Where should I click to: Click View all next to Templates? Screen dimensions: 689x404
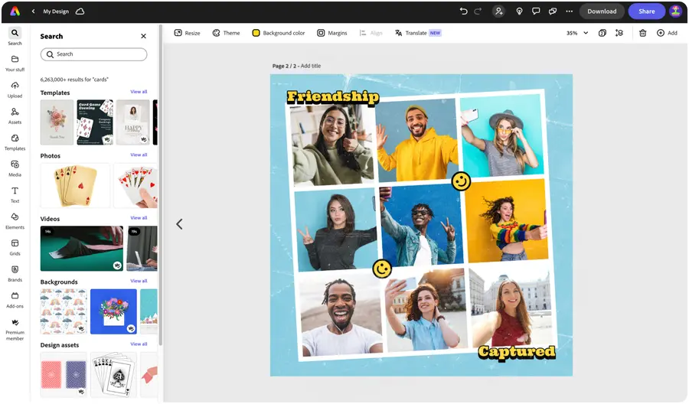point(139,92)
